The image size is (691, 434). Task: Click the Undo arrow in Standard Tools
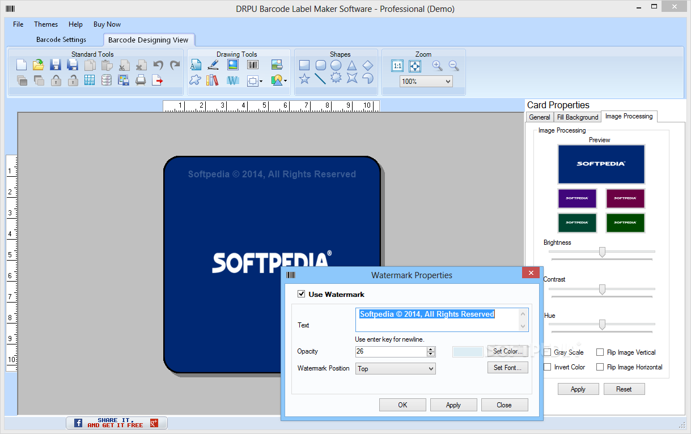pyautogui.click(x=158, y=65)
